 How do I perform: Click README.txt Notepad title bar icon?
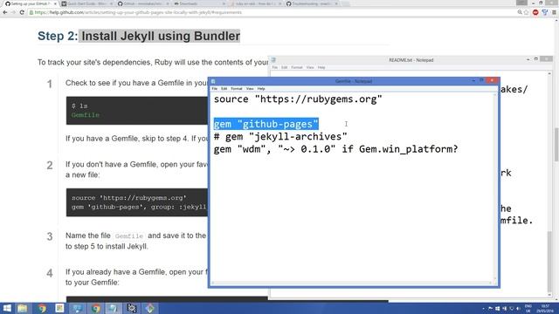[x=273, y=60]
